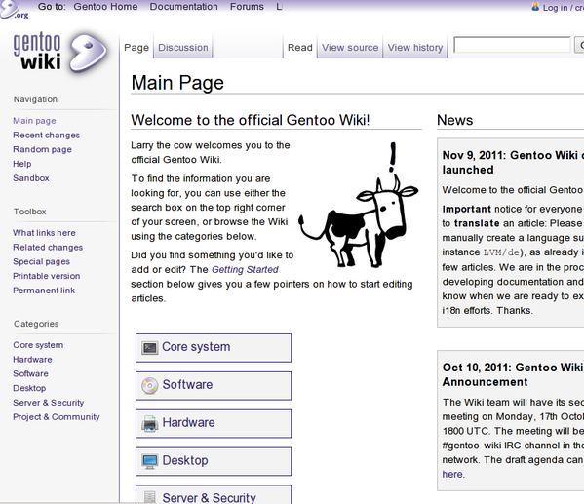Click the Larry the cow image
Screen dimensions: 584x504
(358, 205)
